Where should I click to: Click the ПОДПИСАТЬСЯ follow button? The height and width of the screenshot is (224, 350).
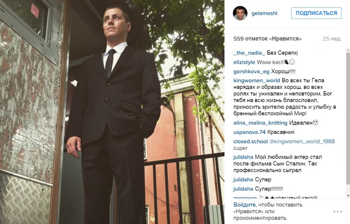(x=316, y=13)
